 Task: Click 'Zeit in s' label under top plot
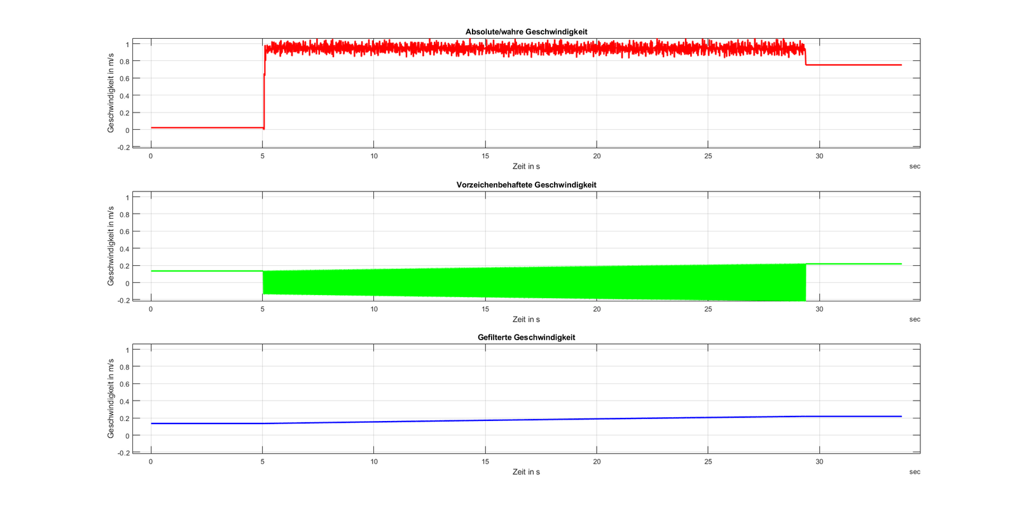coord(526,167)
